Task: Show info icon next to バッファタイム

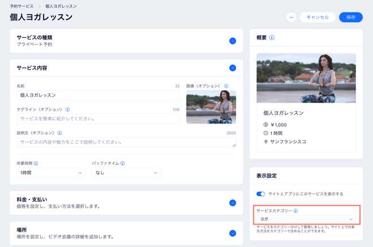Action: [x=123, y=163]
